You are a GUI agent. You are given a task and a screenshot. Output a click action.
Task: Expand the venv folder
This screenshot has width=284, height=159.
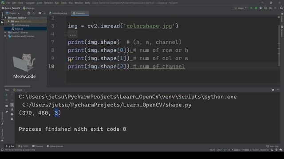click(x=8, y=22)
